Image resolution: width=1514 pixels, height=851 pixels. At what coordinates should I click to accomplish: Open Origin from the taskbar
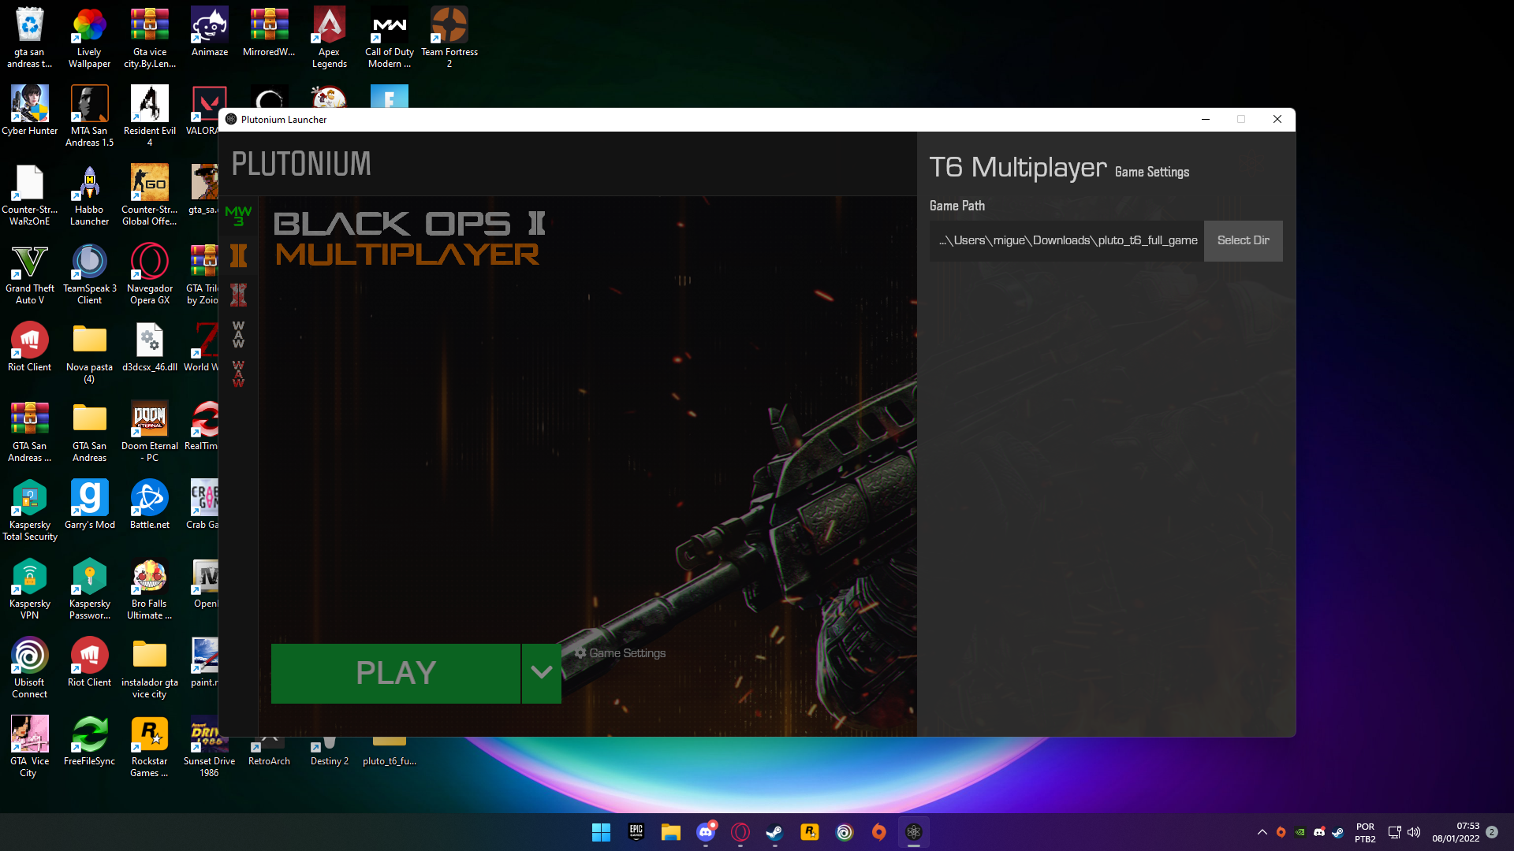[879, 832]
